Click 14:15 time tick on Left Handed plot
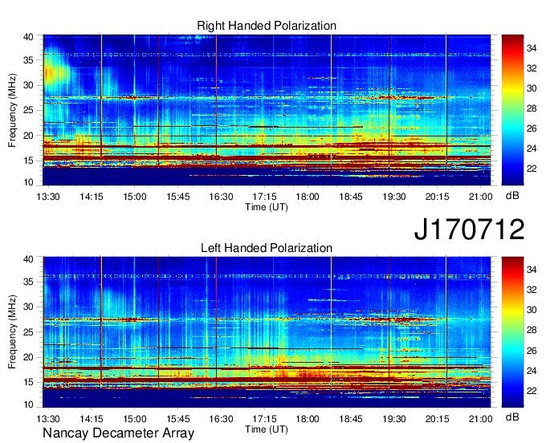 tap(92, 419)
